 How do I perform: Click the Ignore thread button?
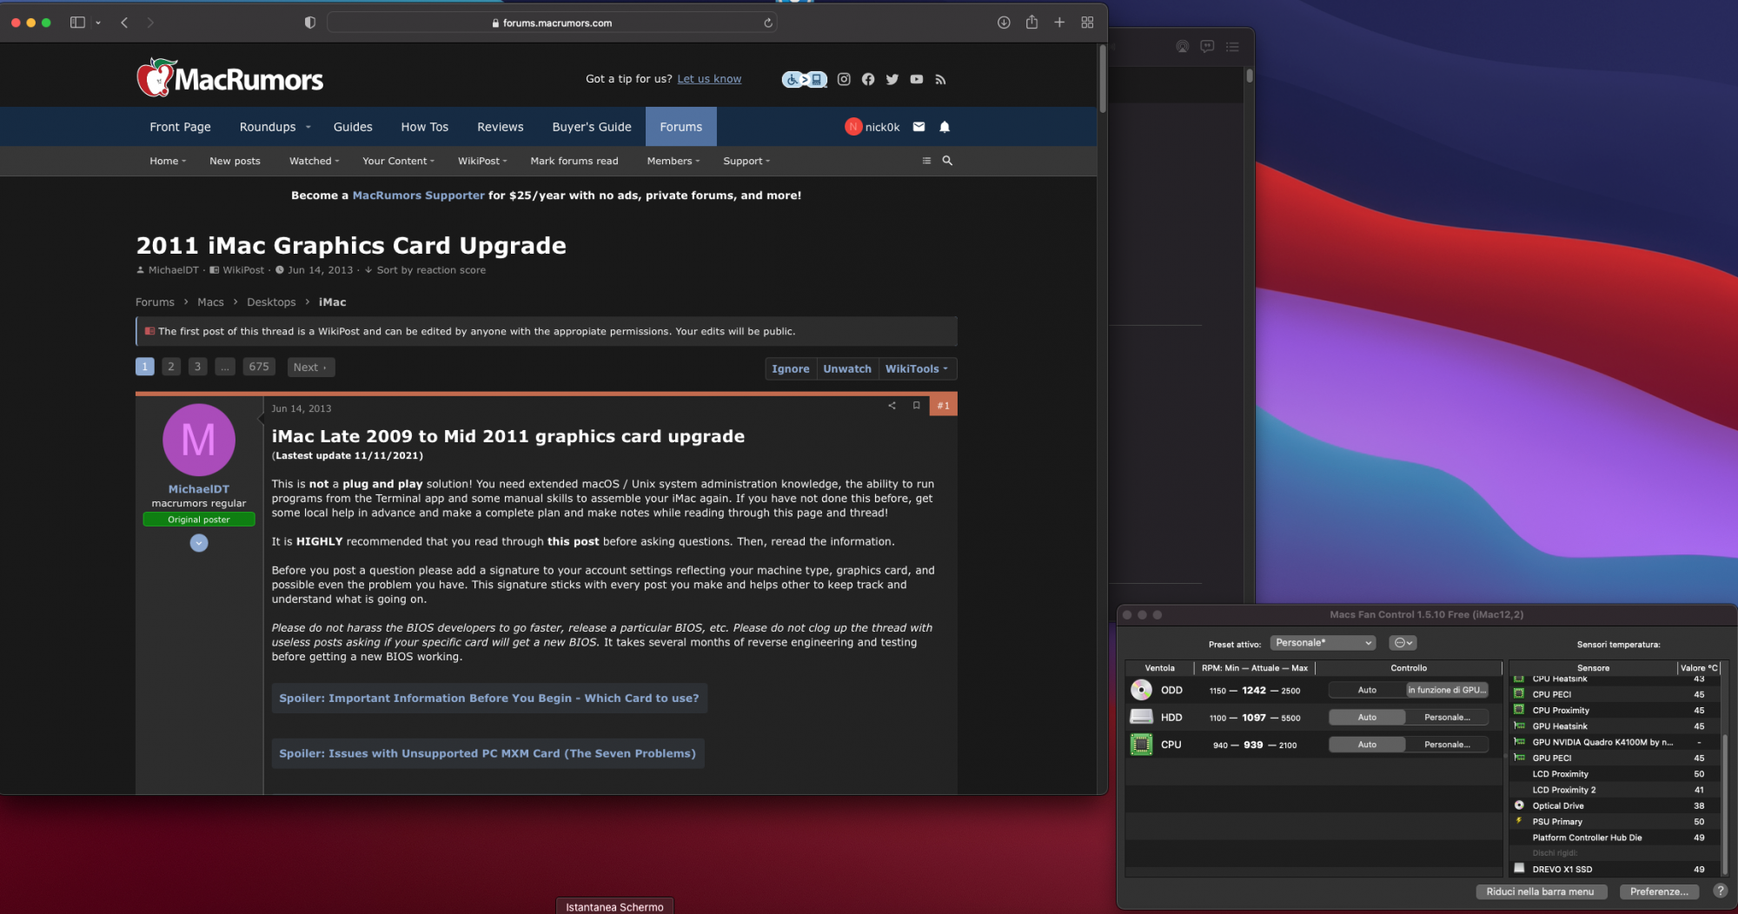[791, 368]
